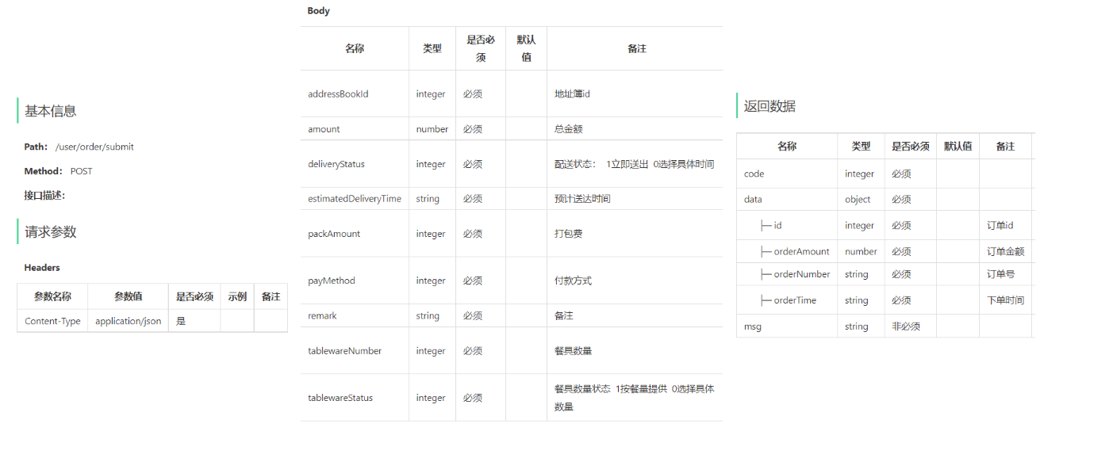Click the 参数名称 column header

point(52,296)
